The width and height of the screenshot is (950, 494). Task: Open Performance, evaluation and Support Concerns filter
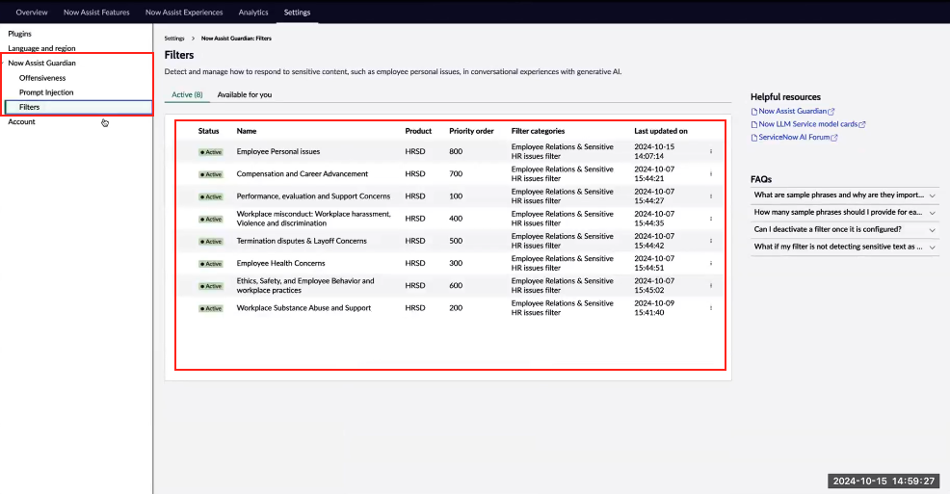pyautogui.click(x=313, y=196)
